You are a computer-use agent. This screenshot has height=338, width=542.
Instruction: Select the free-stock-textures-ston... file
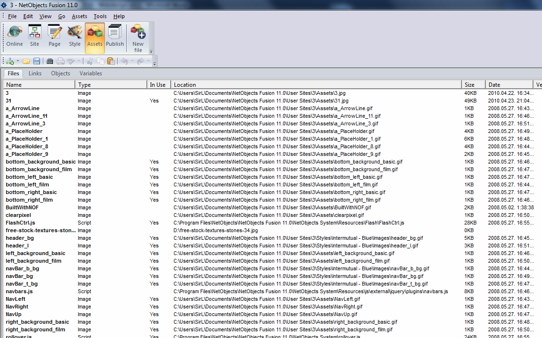41,230
